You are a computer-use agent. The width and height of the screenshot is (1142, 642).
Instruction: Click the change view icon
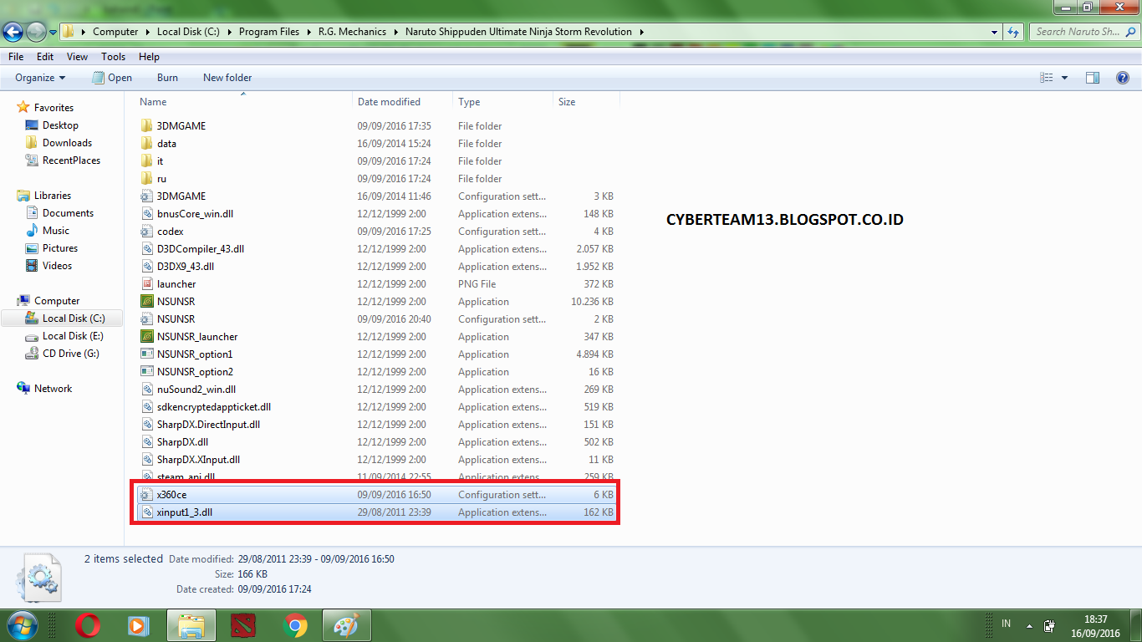(x=1046, y=78)
